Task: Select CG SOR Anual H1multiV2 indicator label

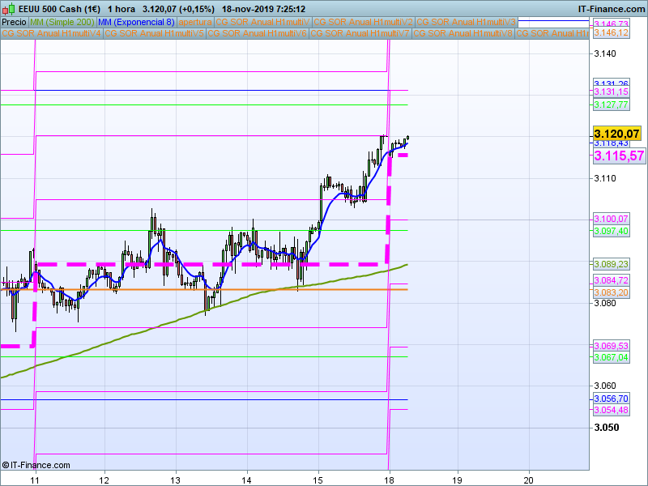Action: coord(363,22)
